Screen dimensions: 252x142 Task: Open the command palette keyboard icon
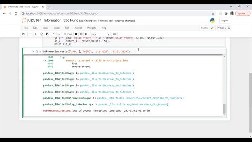click(115, 34)
